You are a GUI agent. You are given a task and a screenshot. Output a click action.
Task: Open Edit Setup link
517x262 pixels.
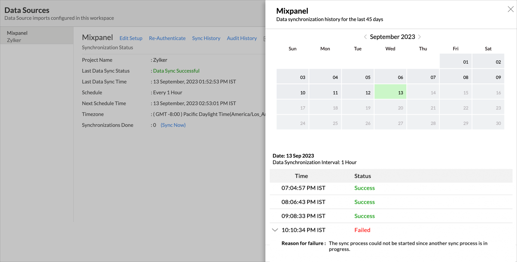pyautogui.click(x=131, y=38)
